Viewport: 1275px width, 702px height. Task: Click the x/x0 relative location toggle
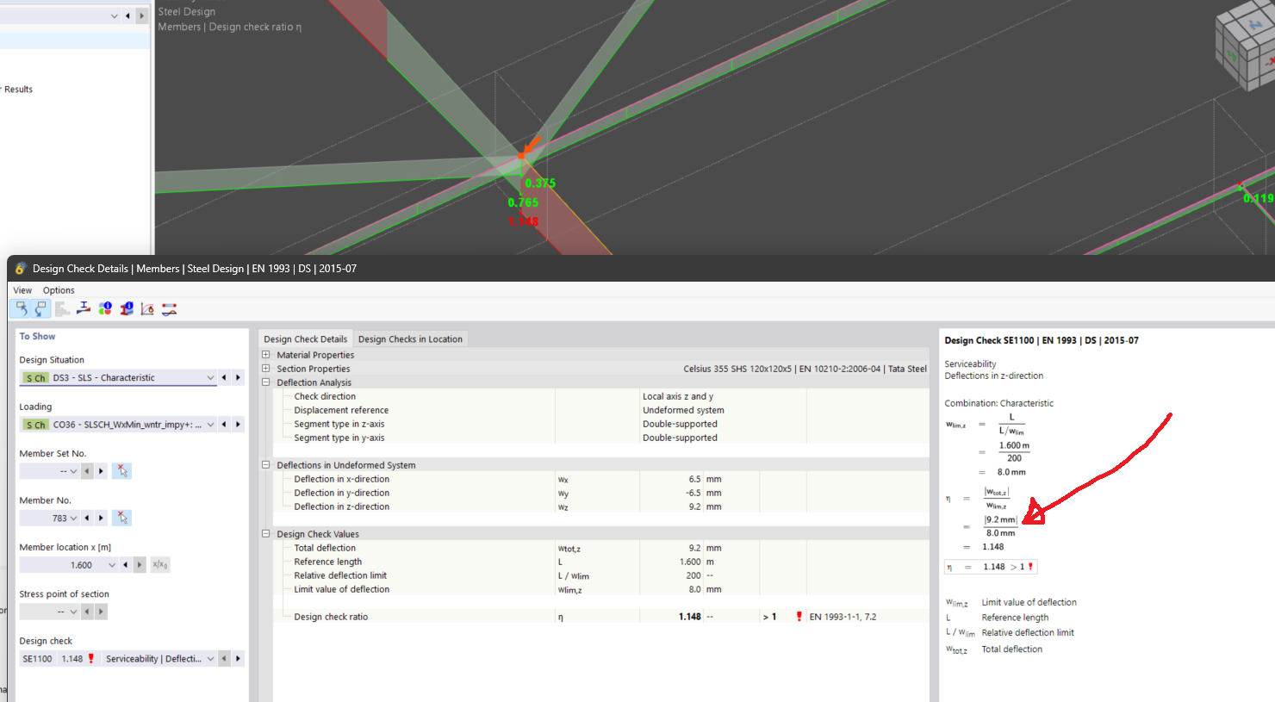click(160, 565)
